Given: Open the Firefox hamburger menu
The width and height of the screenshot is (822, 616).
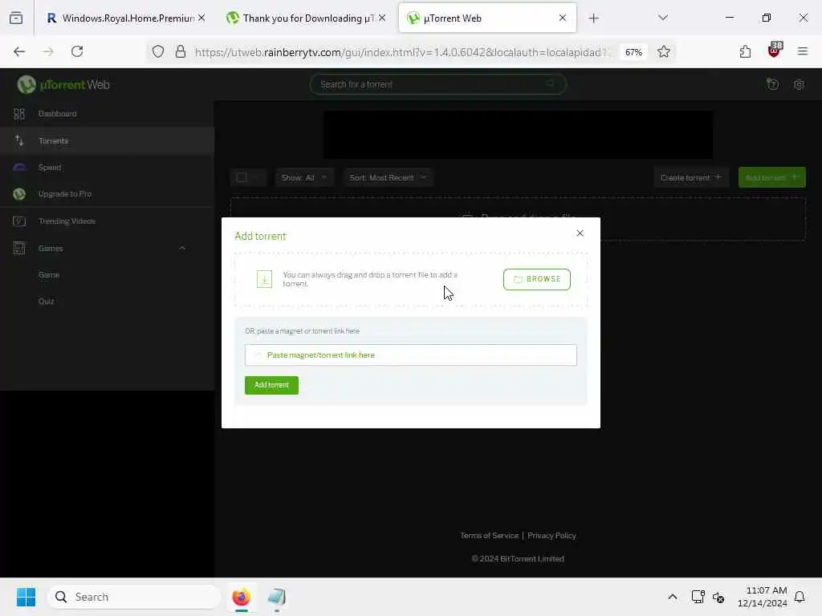Looking at the screenshot, I should pos(802,51).
